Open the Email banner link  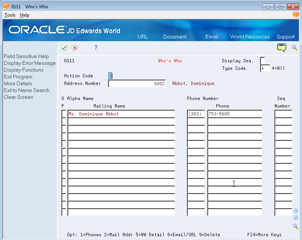tap(212, 37)
